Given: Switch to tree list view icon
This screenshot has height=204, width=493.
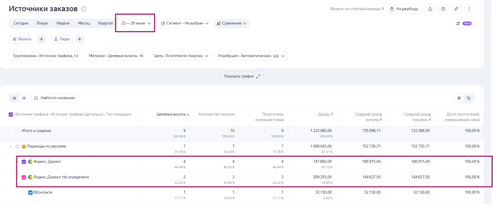Looking at the screenshot, I should (24, 98).
